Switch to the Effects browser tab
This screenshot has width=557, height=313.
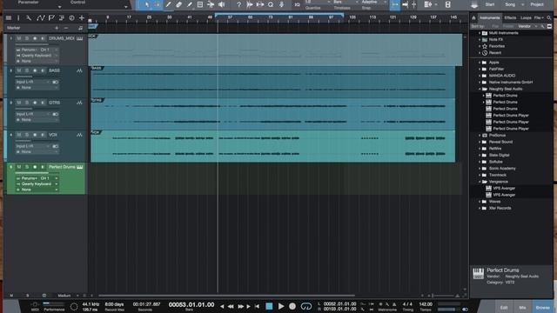[510, 17]
